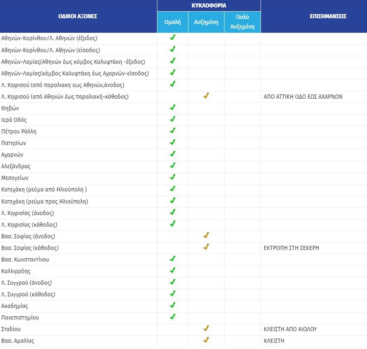Click road name Βασ. Σοφίας (άνοδος)
Image resolution: width=367 pixels, height=349 pixels.
[28, 236]
